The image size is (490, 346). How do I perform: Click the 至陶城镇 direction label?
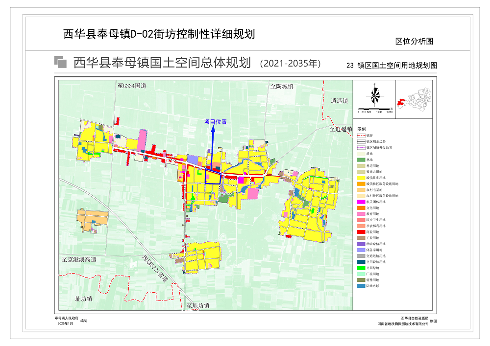pyautogui.click(x=281, y=86)
